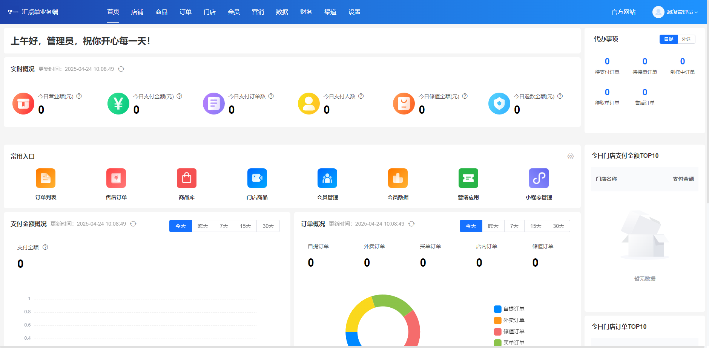Click the 常用入口 settings gear icon
Screen dimensions: 709x348
tap(571, 156)
